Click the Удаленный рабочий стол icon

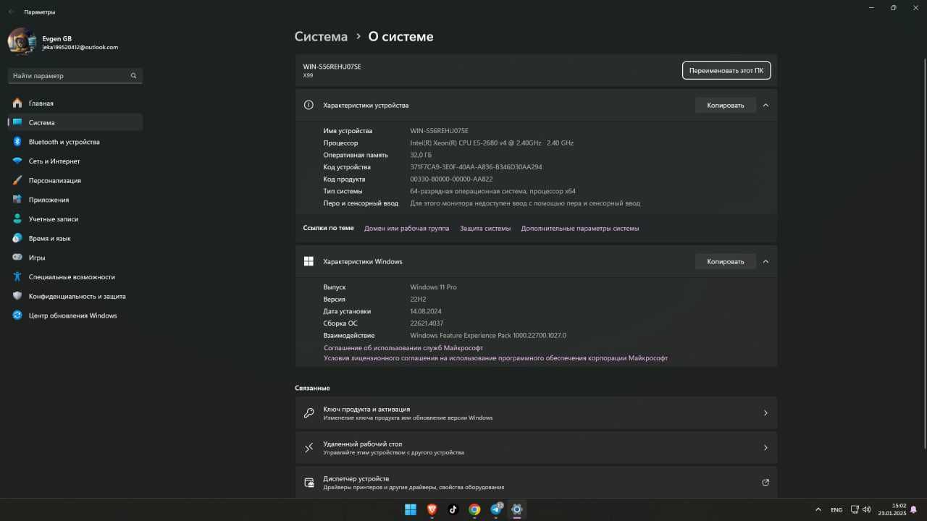tap(309, 448)
